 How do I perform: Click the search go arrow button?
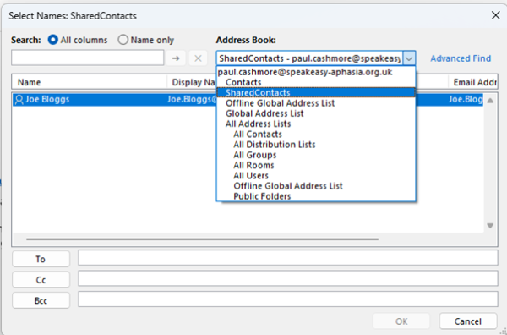(x=176, y=58)
